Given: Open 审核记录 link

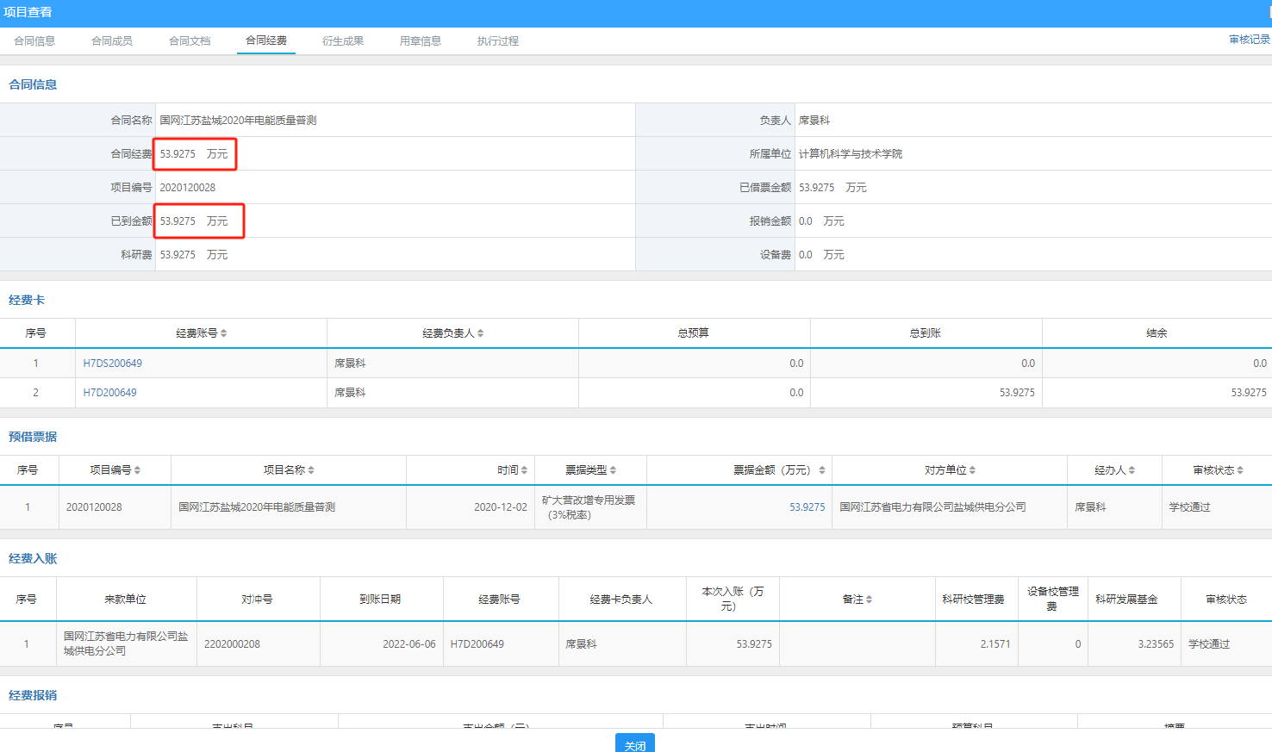Looking at the screenshot, I should (x=1250, y=40).
